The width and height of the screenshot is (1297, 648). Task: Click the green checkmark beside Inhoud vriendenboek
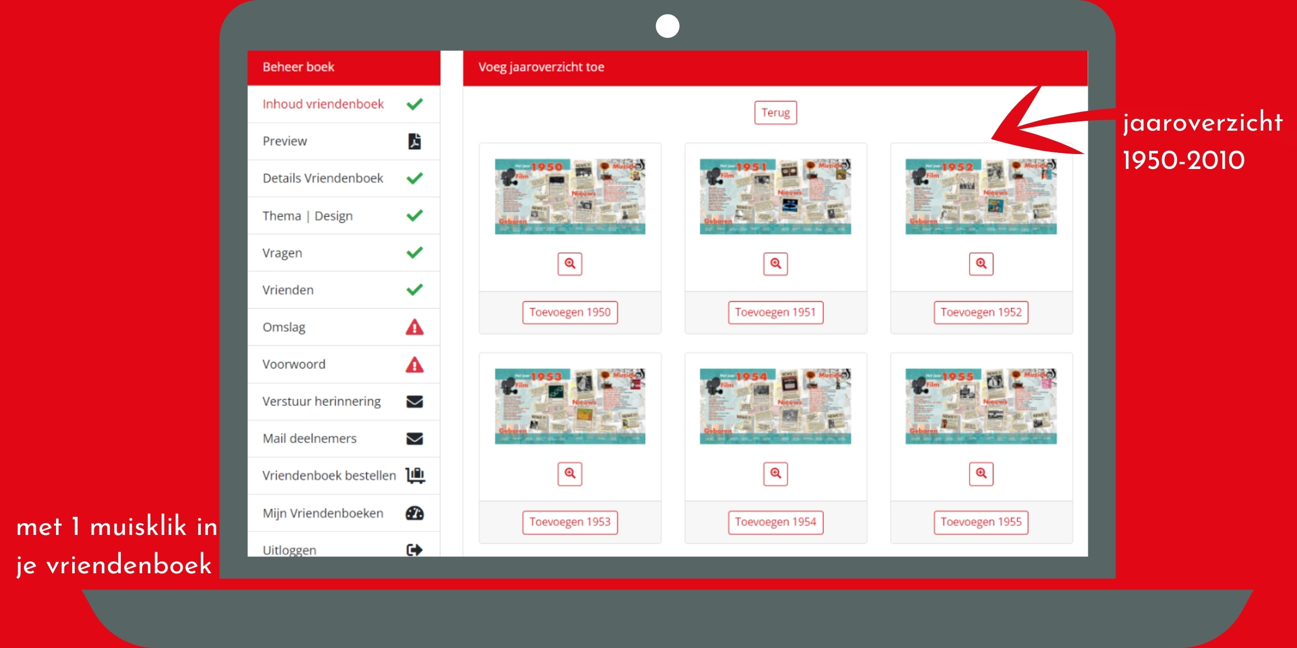coord(415,104)
